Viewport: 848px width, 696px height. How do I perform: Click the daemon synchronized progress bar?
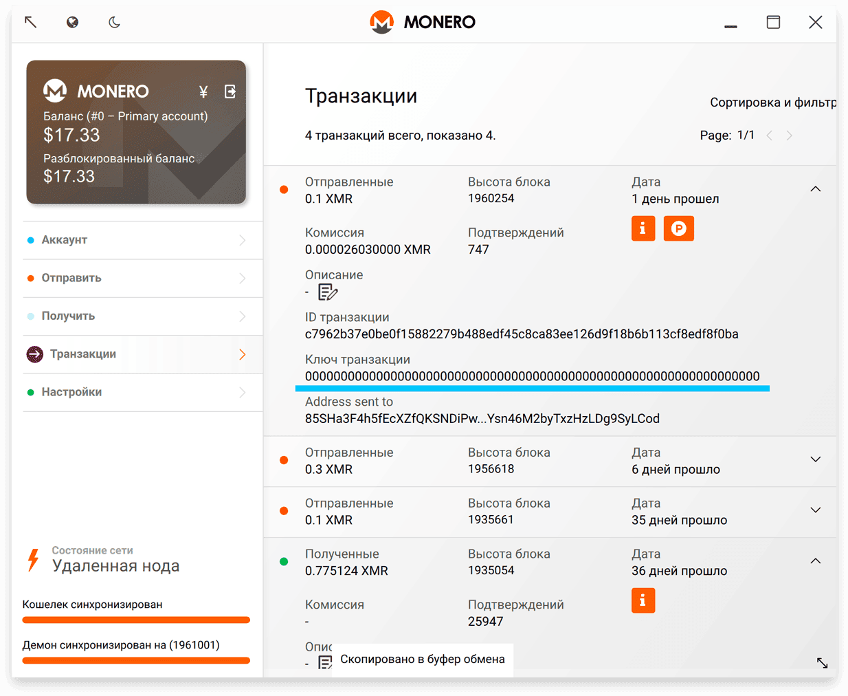point(136,661)
